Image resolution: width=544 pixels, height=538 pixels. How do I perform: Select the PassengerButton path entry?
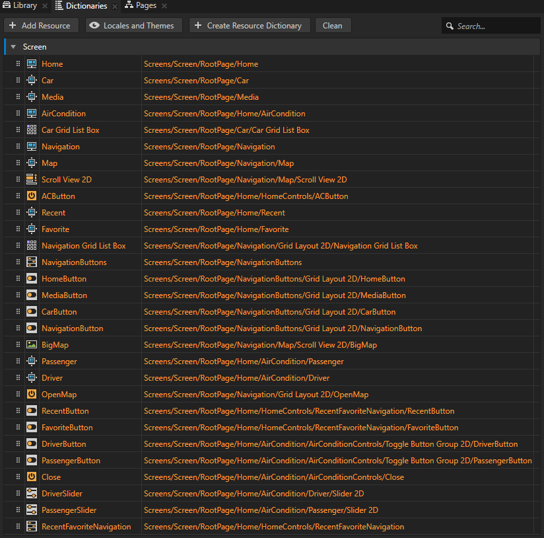point(337,461)
